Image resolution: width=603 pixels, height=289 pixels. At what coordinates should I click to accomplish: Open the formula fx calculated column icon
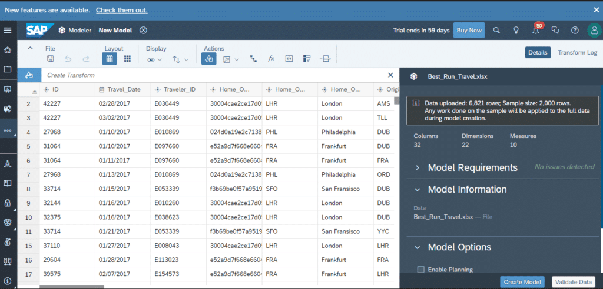click(271, 59)
